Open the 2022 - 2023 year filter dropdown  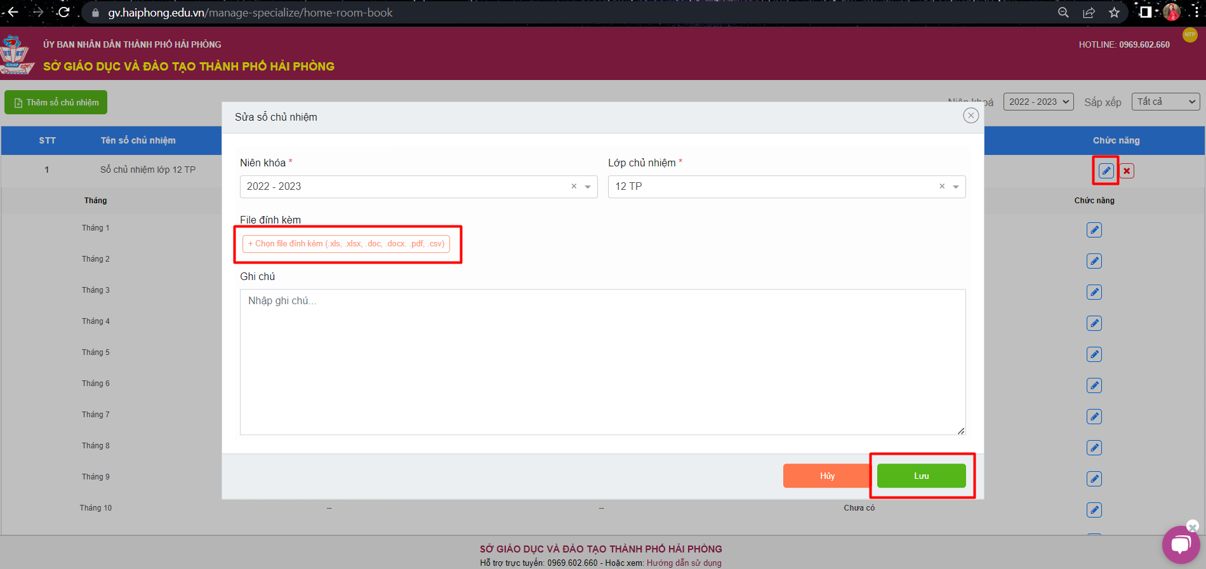coord(1038,102)
